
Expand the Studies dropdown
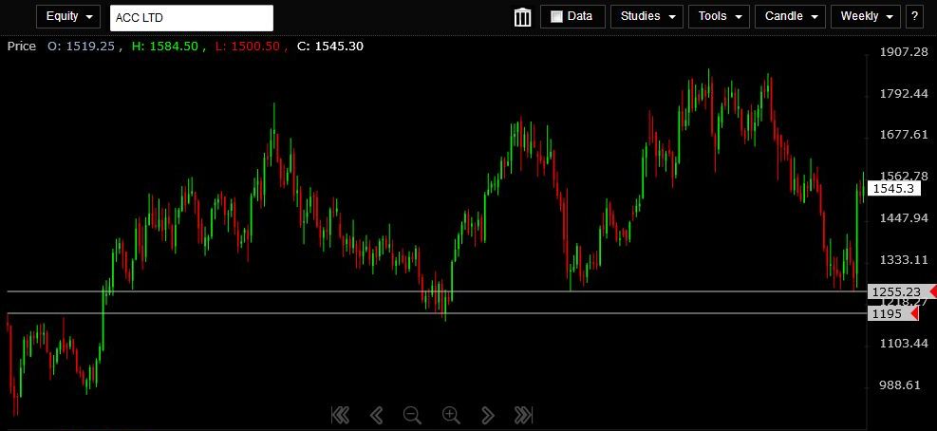pyautogui.click(x=648, y=17)
